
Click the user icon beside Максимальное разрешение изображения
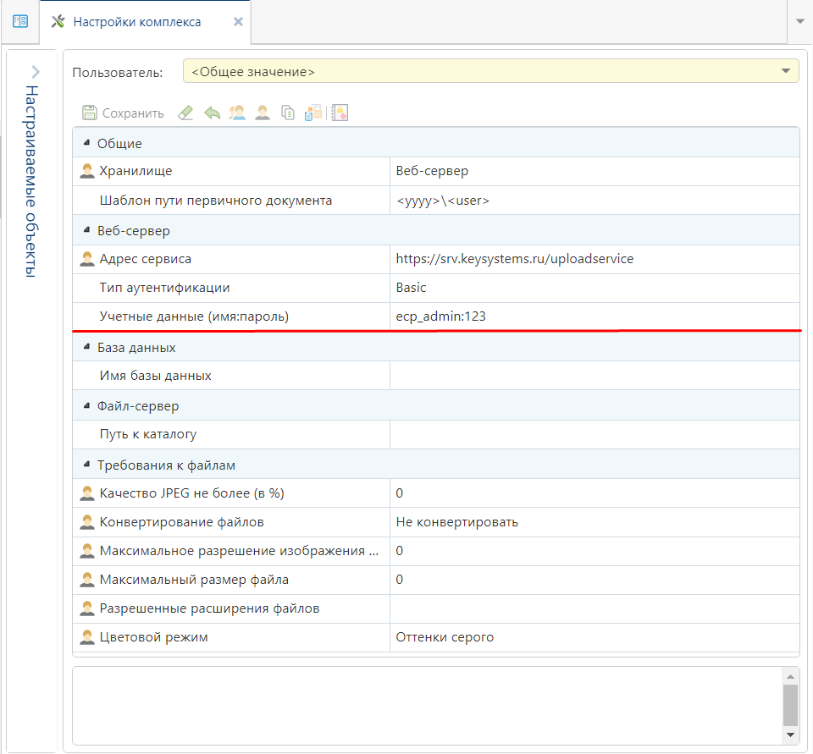click(87, 551)
